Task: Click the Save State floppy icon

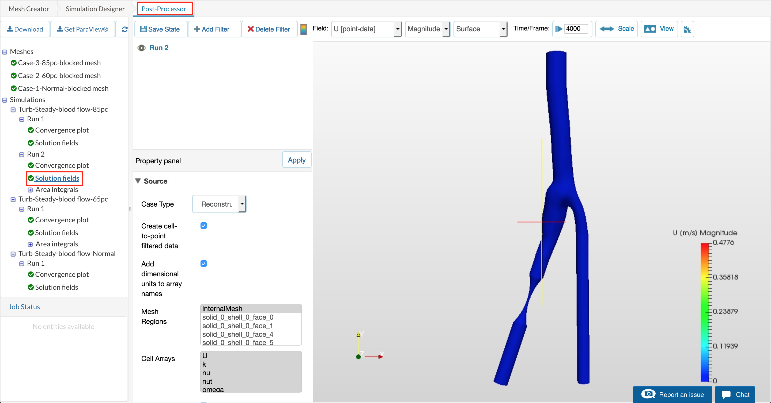Action: (x=143, y=29)
